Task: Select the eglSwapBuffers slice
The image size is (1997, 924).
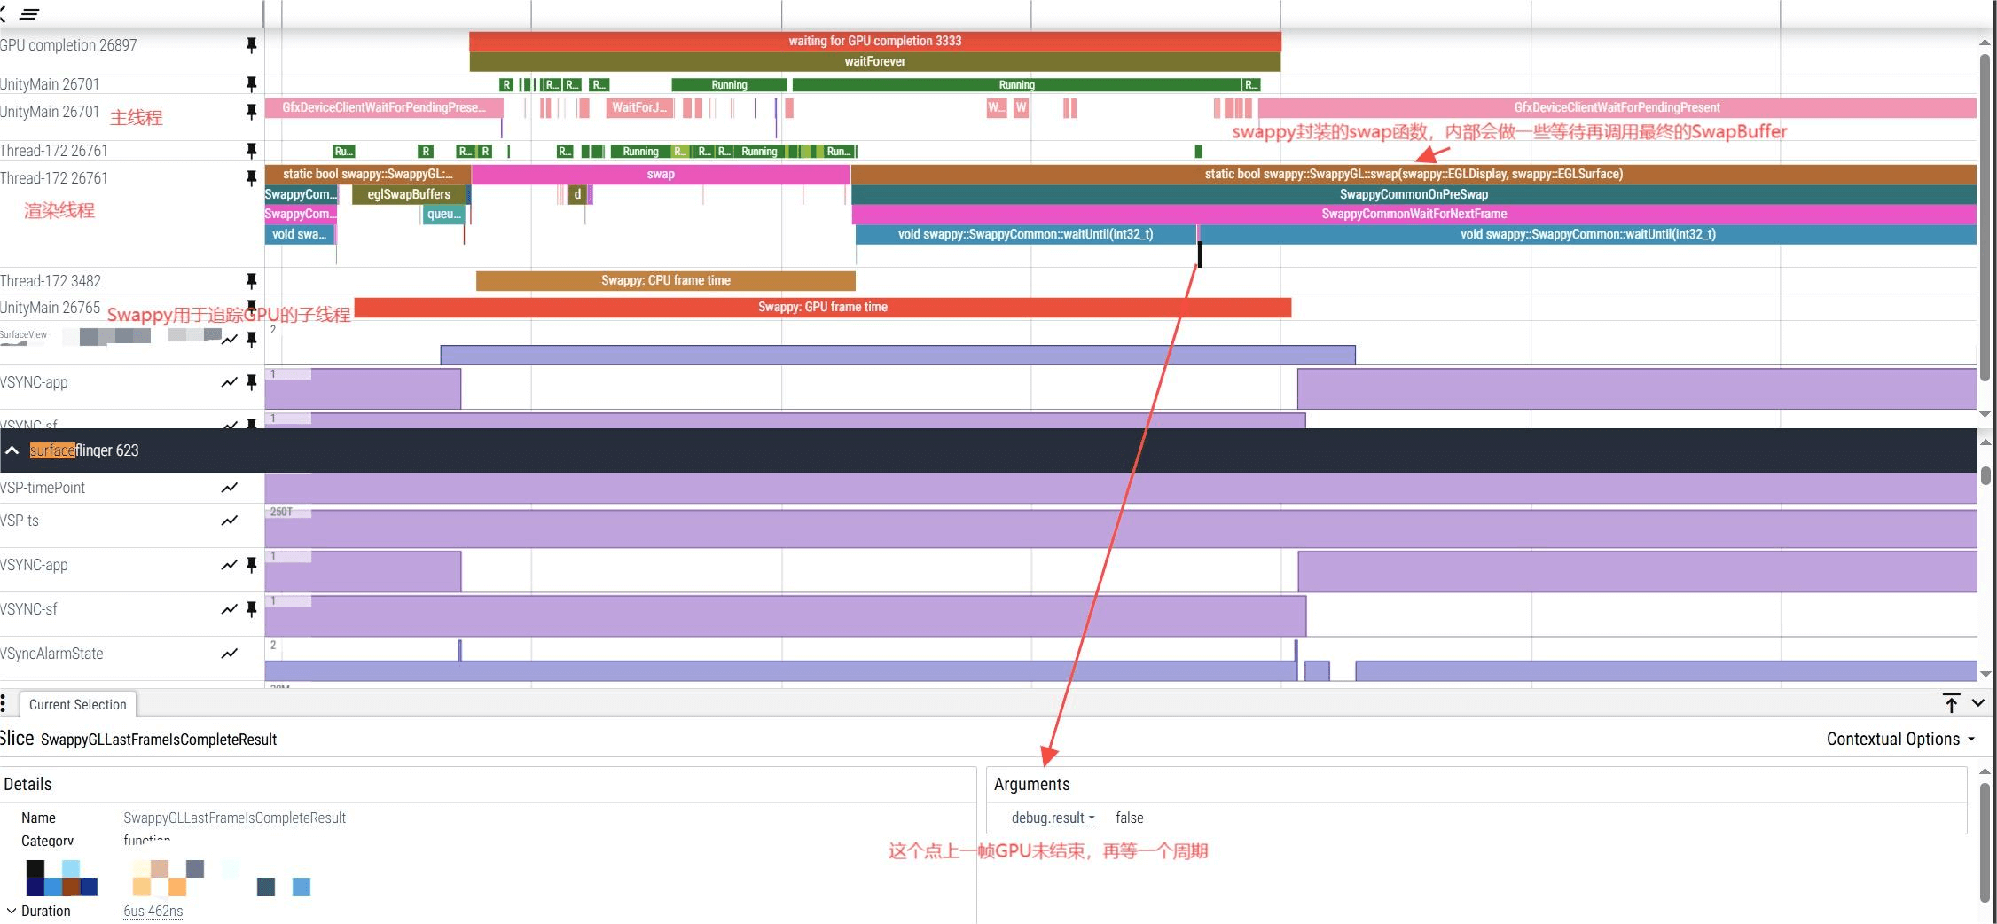Action: click(409, 194)
